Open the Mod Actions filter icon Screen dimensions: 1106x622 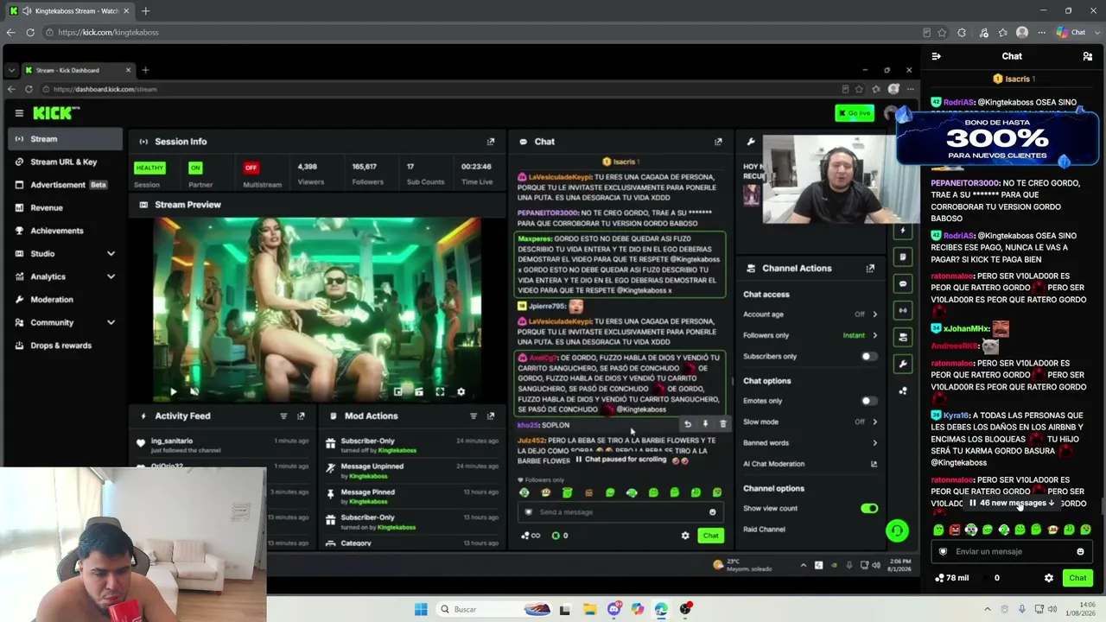tap(474, 416)
